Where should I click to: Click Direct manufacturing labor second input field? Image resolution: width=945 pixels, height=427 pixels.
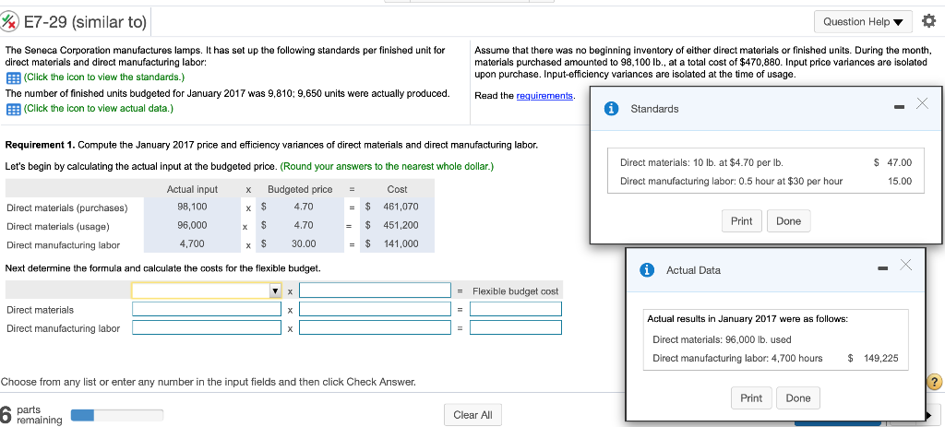[x=375, y=328]
